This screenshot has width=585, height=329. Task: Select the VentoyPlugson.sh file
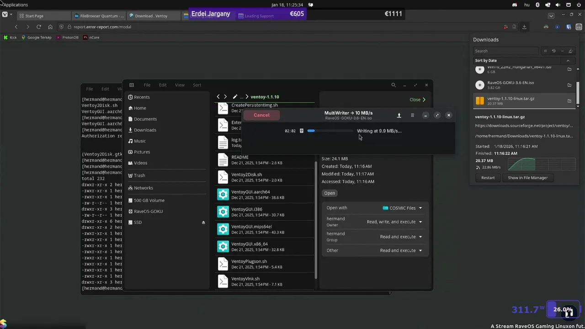[265, 264]
